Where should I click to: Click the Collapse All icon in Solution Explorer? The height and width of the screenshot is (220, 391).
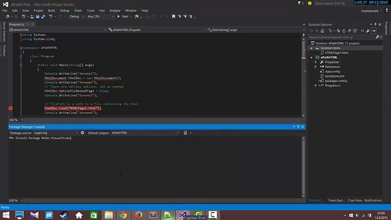click(x=349, y=31)
